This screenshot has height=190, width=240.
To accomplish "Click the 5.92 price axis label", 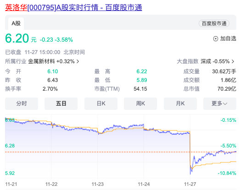I will pos(10,173).
